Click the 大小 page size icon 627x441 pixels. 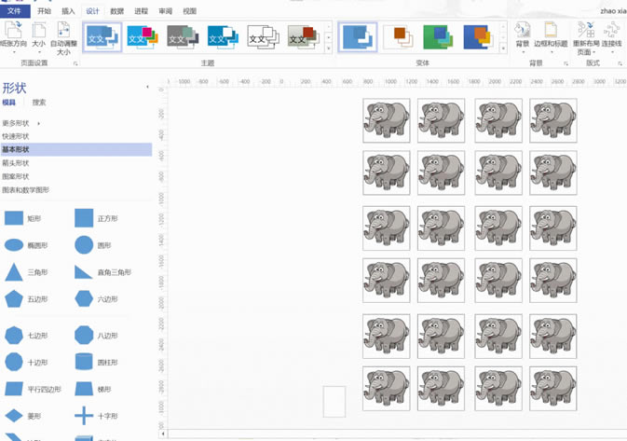click(x=38, y=35)
